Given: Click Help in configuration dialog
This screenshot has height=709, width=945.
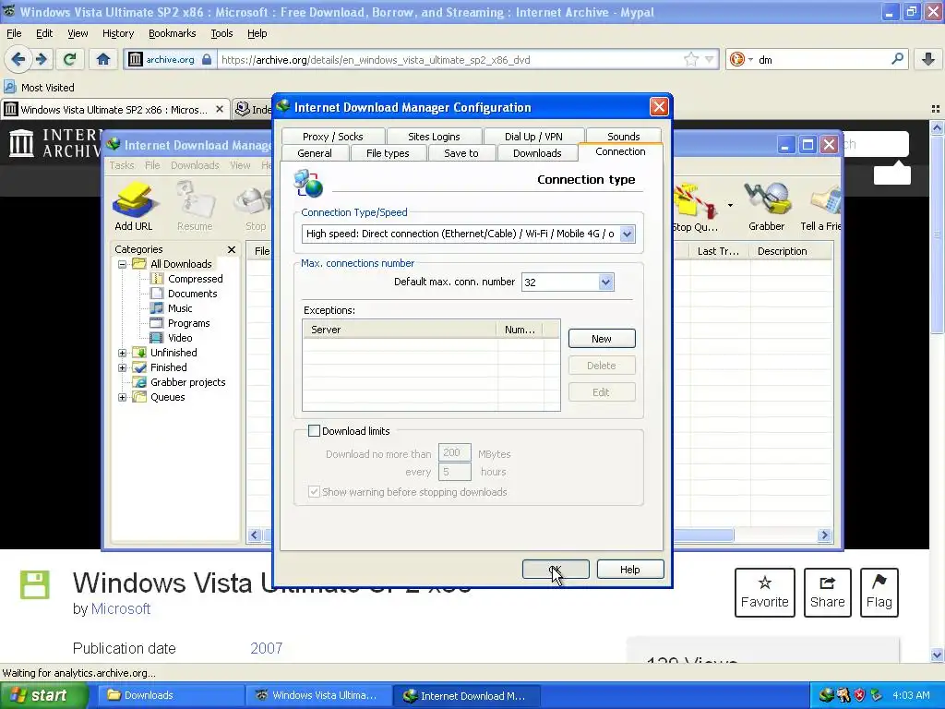Looking at the screenshot, I should 629,569.
